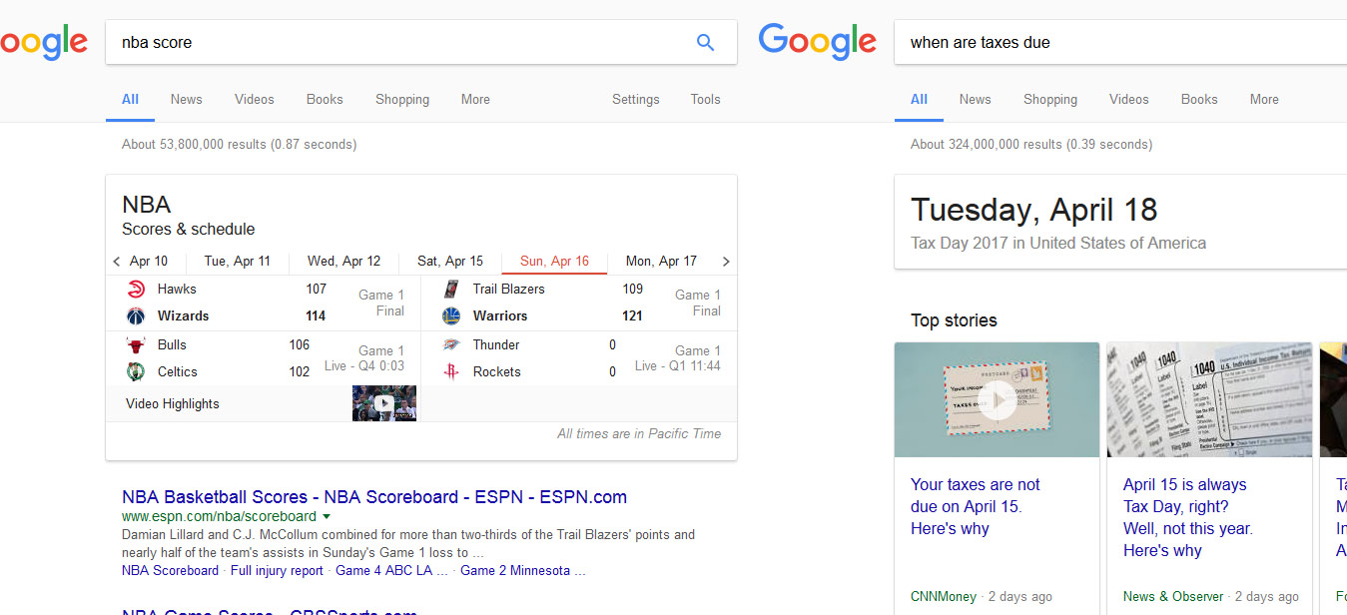Select the Tue, Apr 11 date tab
The width and height of the screenshot is (1347, 615).
coord(238,262)
